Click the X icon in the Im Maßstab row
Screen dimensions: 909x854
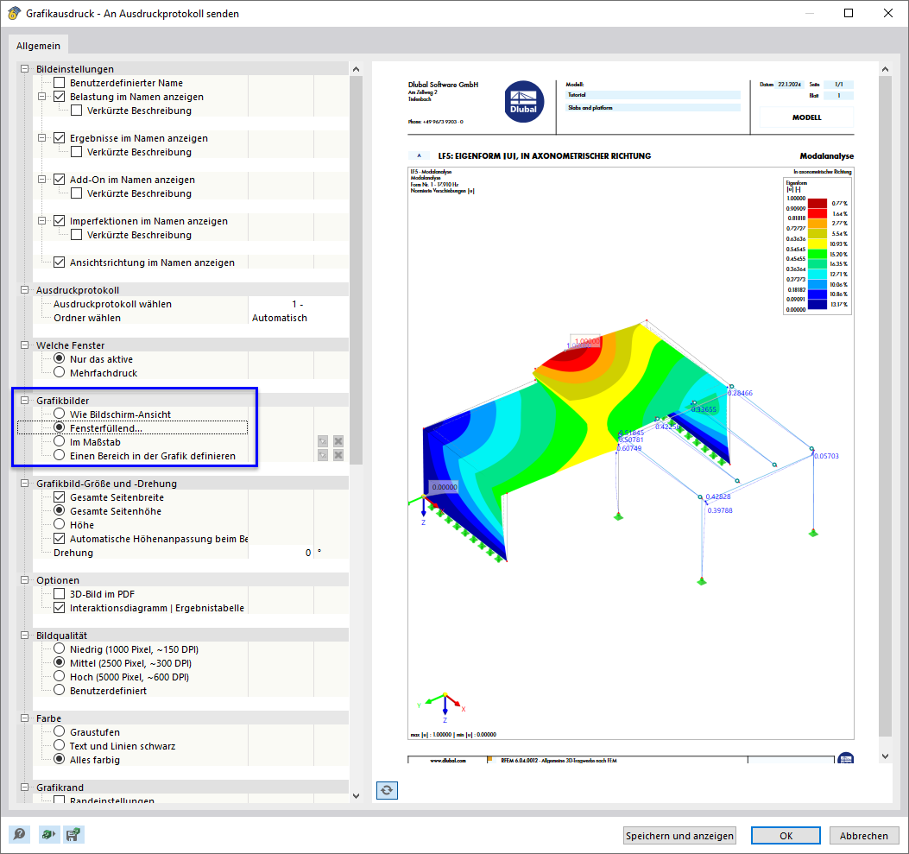click(338, 442)
